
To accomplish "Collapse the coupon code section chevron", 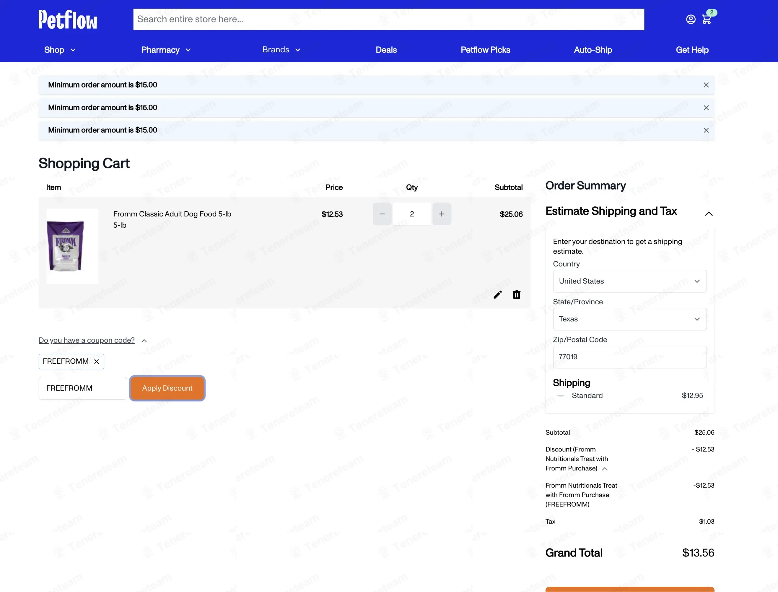I will 144,341.
